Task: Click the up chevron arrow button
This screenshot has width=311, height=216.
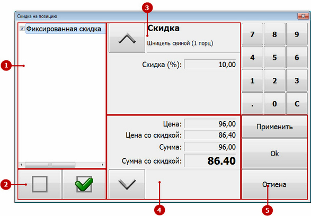Action: click(127, 38)
